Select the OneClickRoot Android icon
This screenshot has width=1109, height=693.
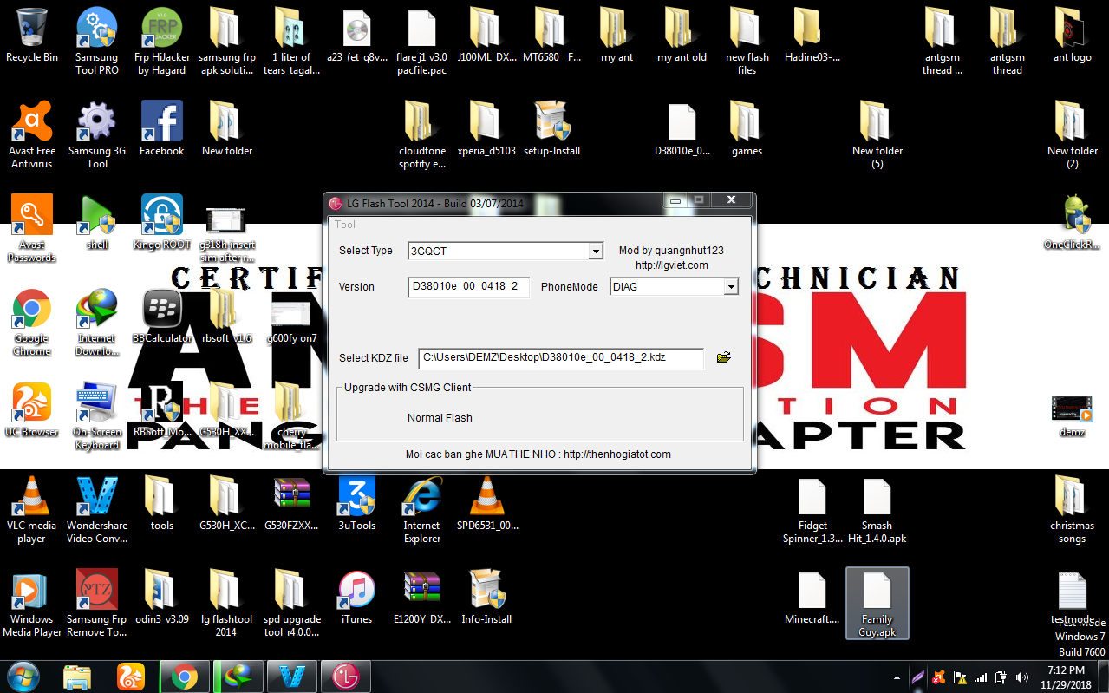[x=1072, y=222]
